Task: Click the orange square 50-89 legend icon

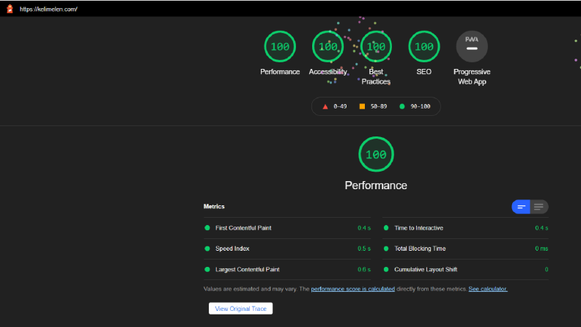Action: pos(362,106)
